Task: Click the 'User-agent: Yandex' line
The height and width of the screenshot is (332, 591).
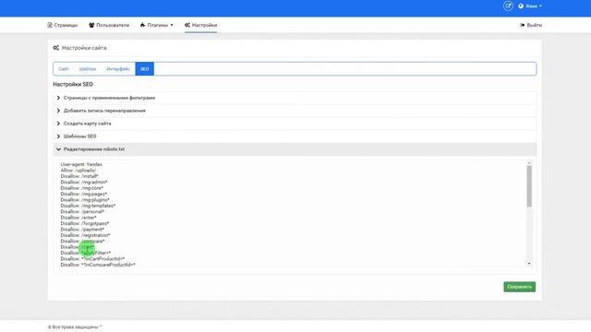Action: point(81,164)
